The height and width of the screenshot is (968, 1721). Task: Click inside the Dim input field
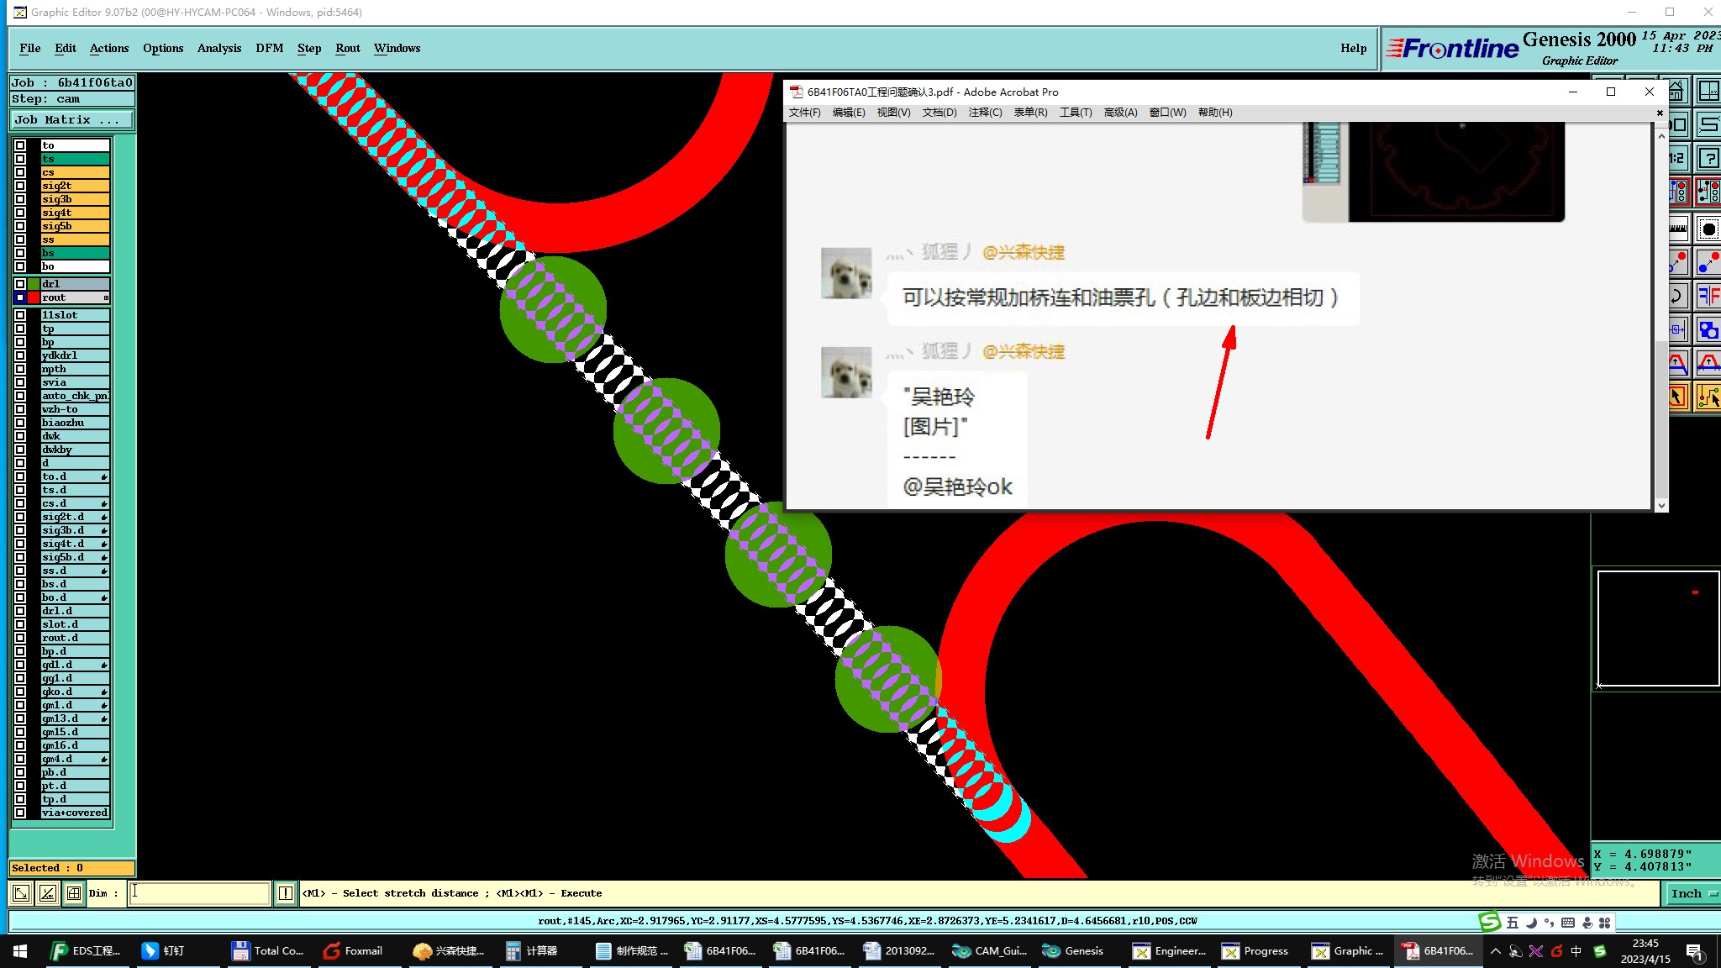click(199, 893)
